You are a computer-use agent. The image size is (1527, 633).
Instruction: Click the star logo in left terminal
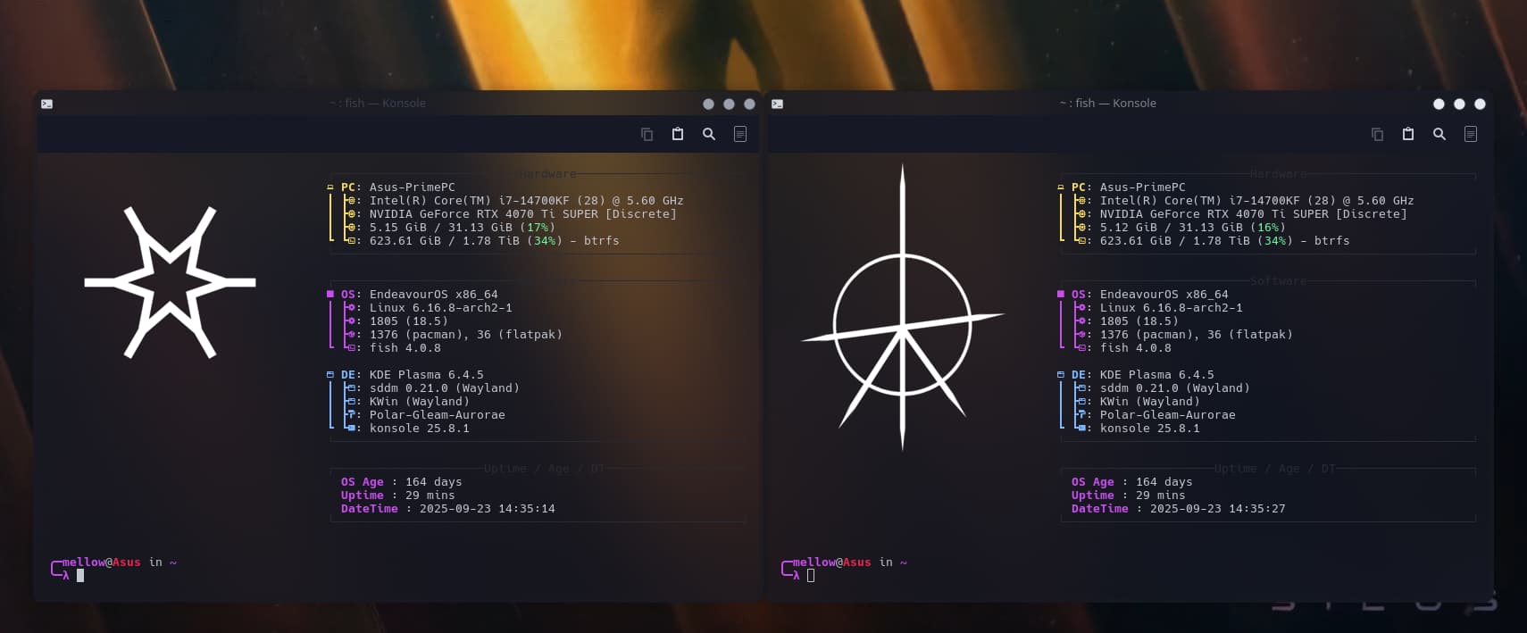pos(170,282)
